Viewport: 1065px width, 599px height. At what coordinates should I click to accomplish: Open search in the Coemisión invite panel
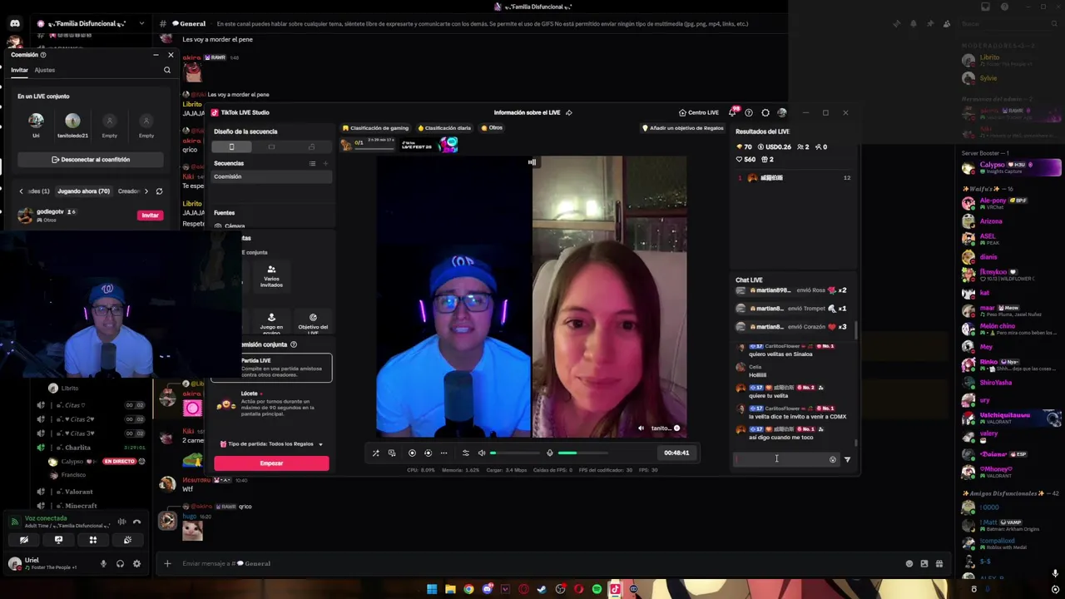click(x=167, y=70)
